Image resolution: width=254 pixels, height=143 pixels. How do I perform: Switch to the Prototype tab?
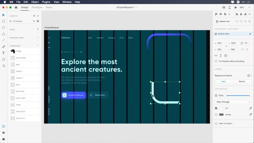(x=37, y=8)
